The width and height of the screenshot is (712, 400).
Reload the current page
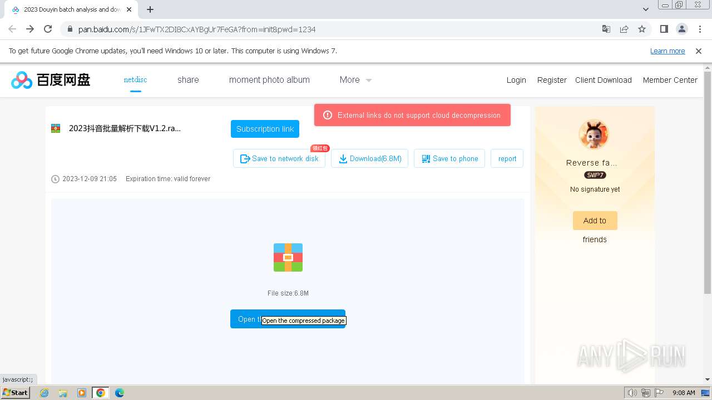point(48,29)
